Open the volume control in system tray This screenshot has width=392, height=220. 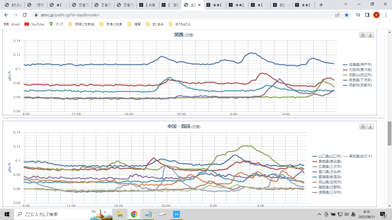pyautogui.click(x=346, y=214)
